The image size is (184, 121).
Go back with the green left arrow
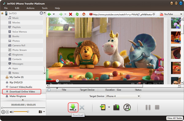[49, 14]
